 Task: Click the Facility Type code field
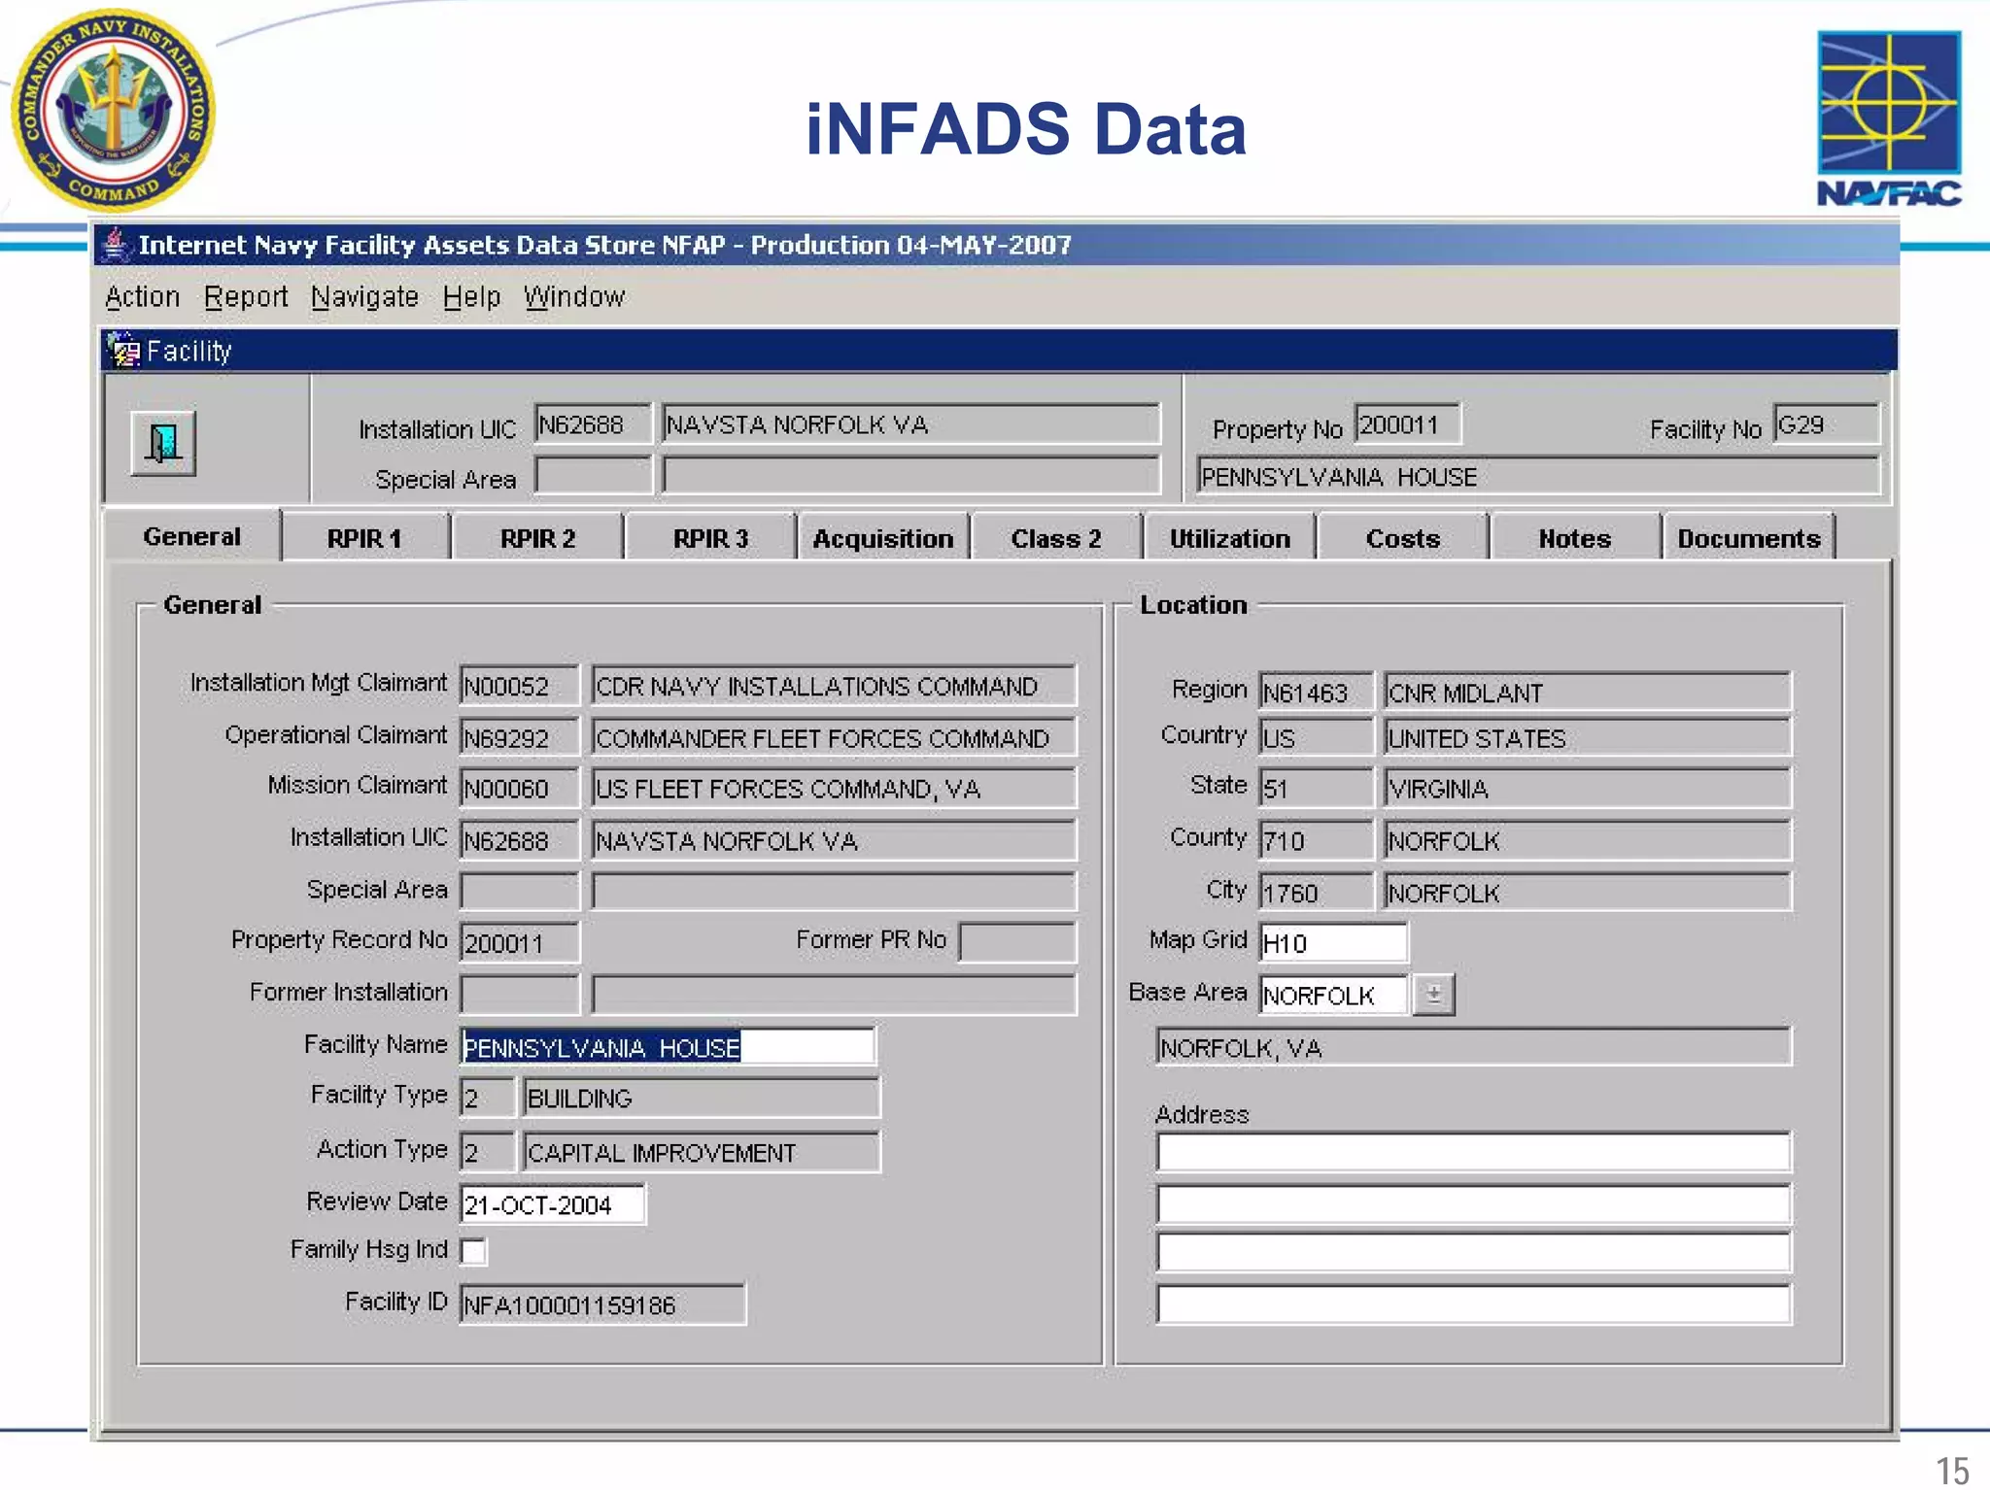pyautogui.click(x=487, y=1098)
